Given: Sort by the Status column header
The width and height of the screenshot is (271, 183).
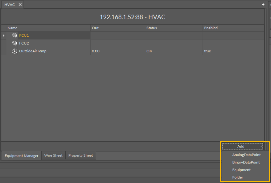Looking at the screenshot, I should point(152,28).
